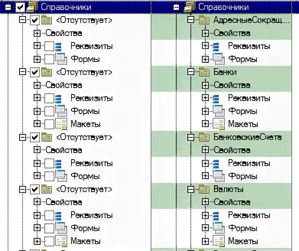Select the <Отсутствует> label opposite Валюты

point(84,189)
